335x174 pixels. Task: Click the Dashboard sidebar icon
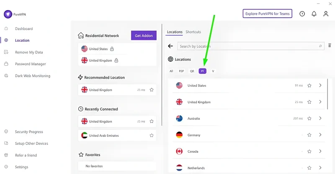[x=6, y=28]
